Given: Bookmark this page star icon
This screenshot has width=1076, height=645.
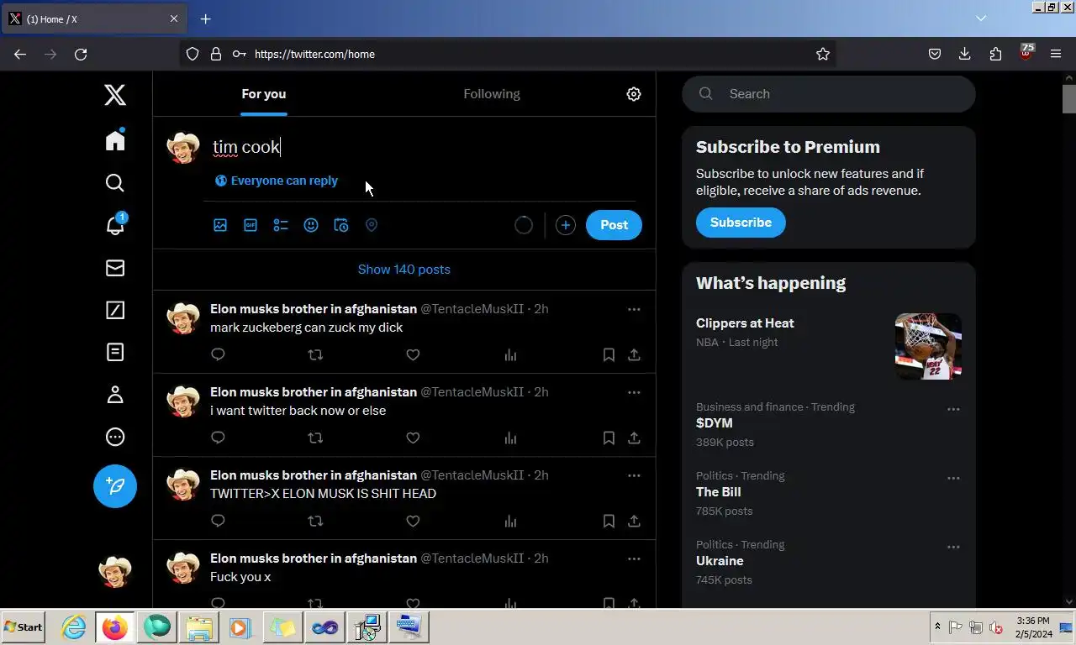Looking at the screenshot, I should tap(823, 54).
